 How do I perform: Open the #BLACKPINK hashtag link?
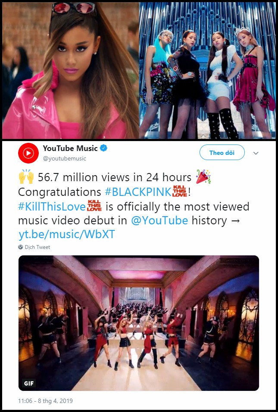[138, 192]
